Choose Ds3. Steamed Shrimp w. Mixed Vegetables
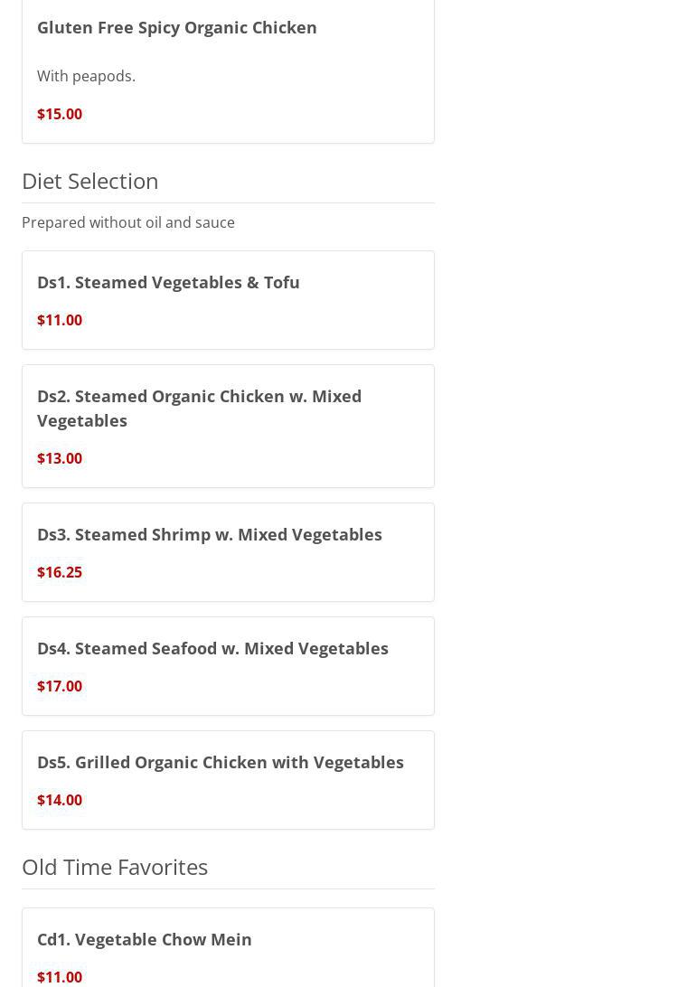The width and height of the screenshot is (696, 987). (210, 534)
